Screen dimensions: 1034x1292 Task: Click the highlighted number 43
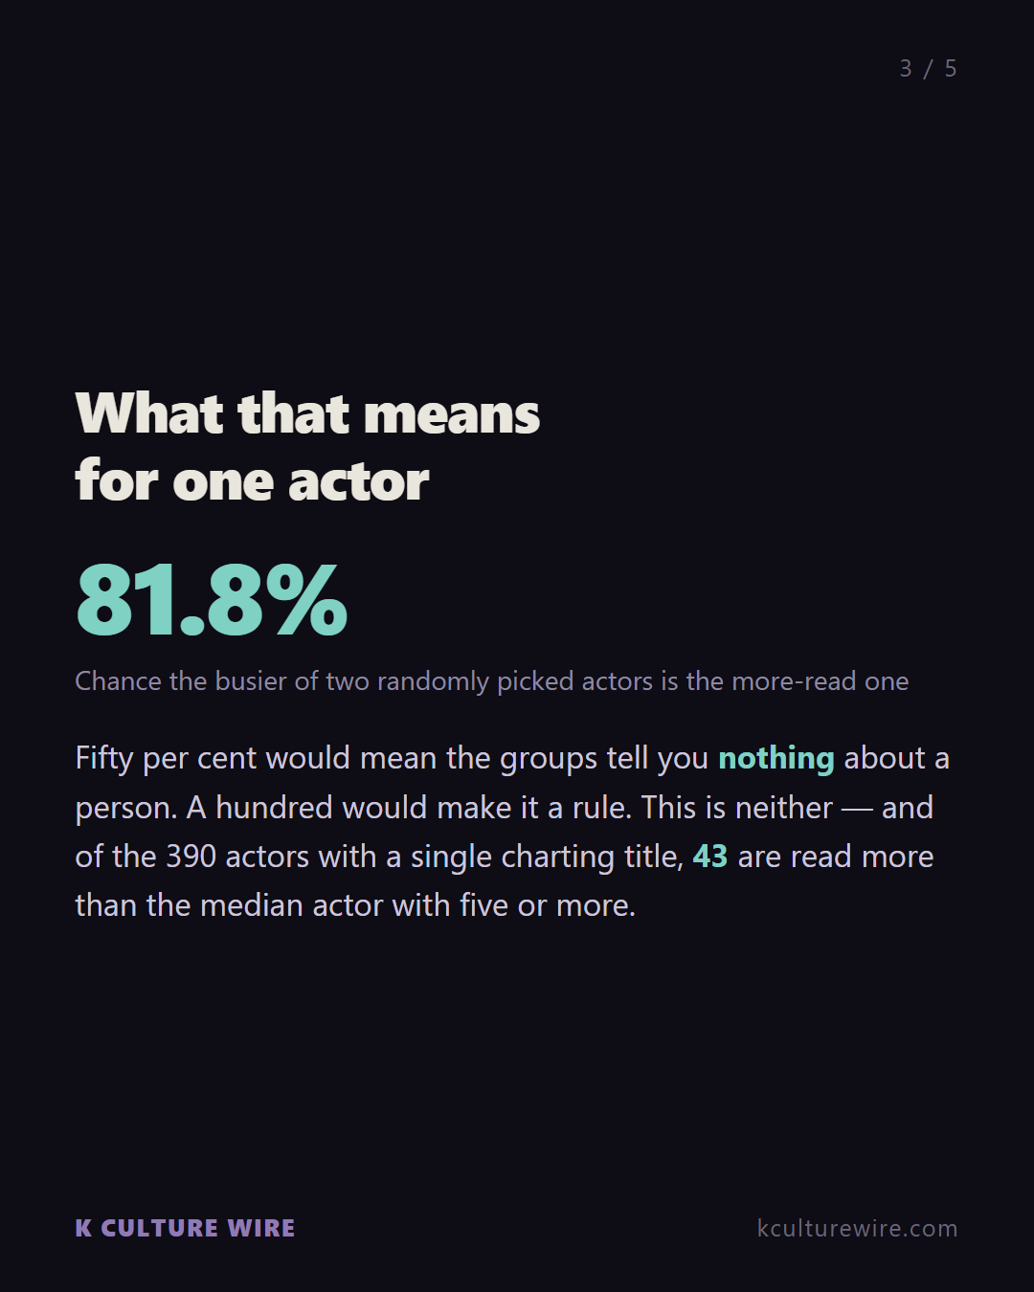(709, 857)
